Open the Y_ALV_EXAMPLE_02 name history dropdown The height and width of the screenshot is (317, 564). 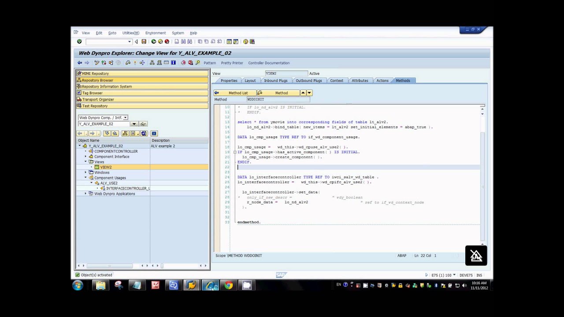pyautogui.click(x=134, y=124)
